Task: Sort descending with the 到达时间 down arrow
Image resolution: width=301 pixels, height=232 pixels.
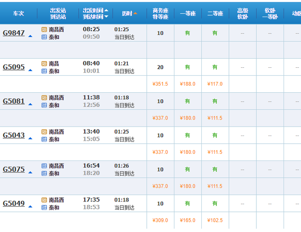Action: click(106, 17)
